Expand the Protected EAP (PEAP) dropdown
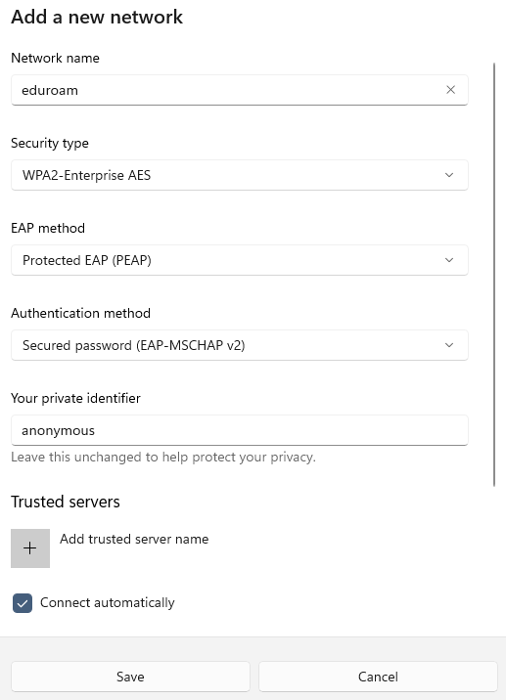 point(240,260)
